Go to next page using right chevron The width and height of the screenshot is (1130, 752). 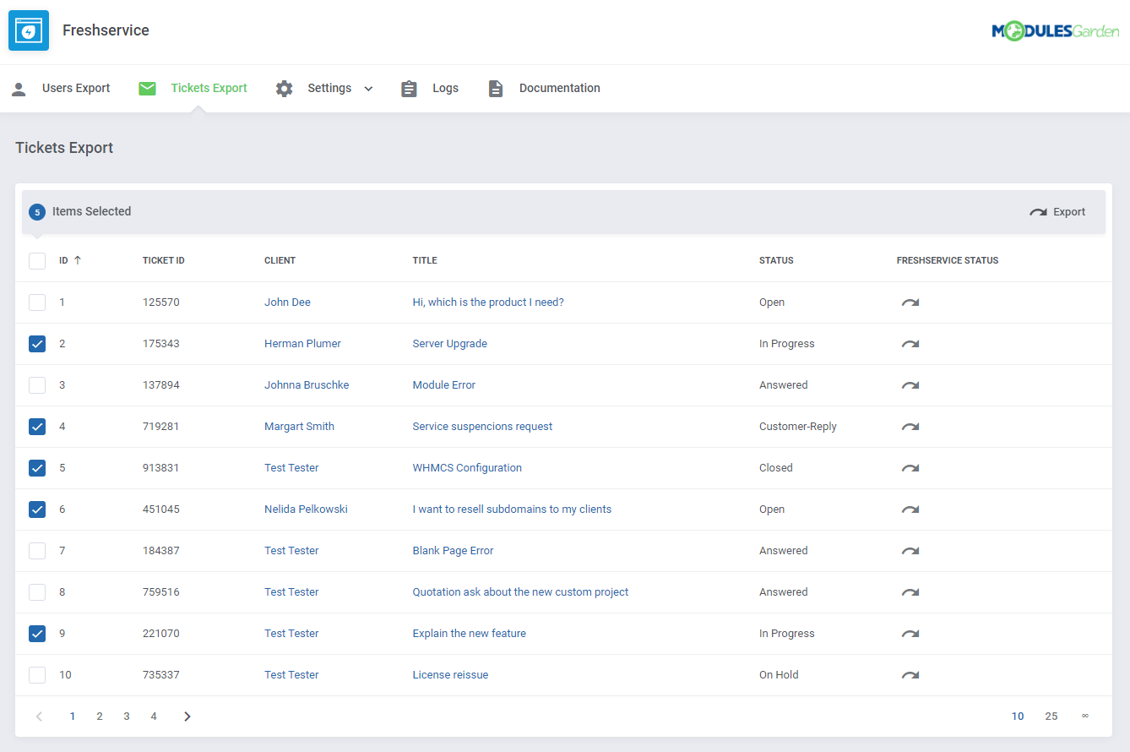pos(187,717)
